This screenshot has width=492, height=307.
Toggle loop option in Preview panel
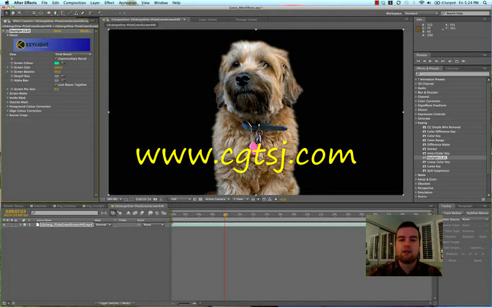pos(456,61)
